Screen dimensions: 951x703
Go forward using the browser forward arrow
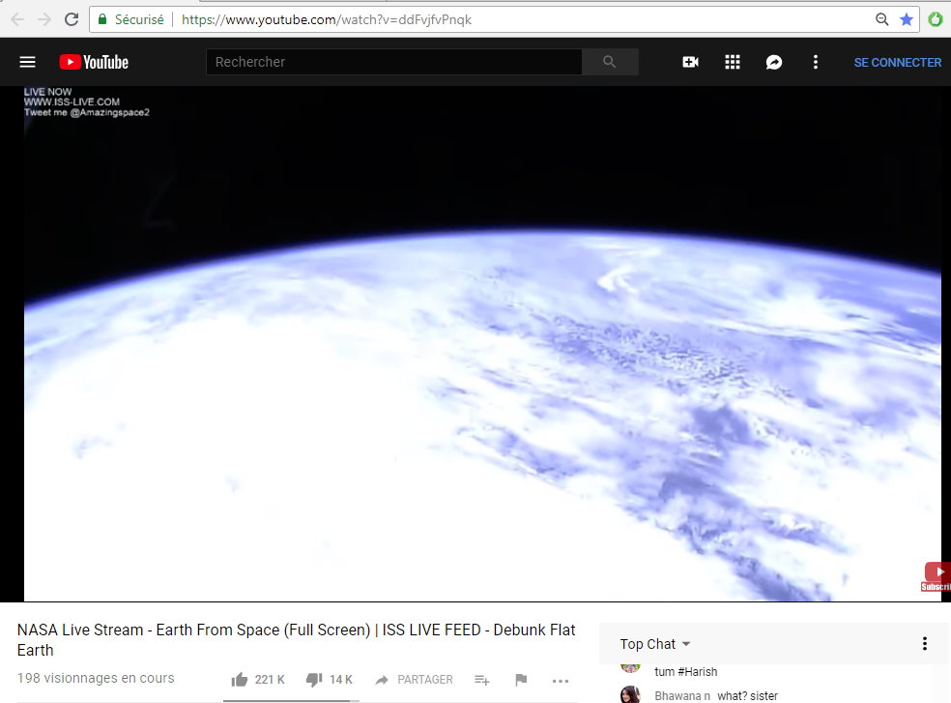44,19
